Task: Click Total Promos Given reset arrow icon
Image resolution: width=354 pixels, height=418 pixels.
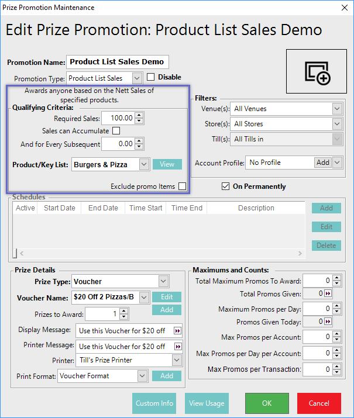Action: pos(328,294)
